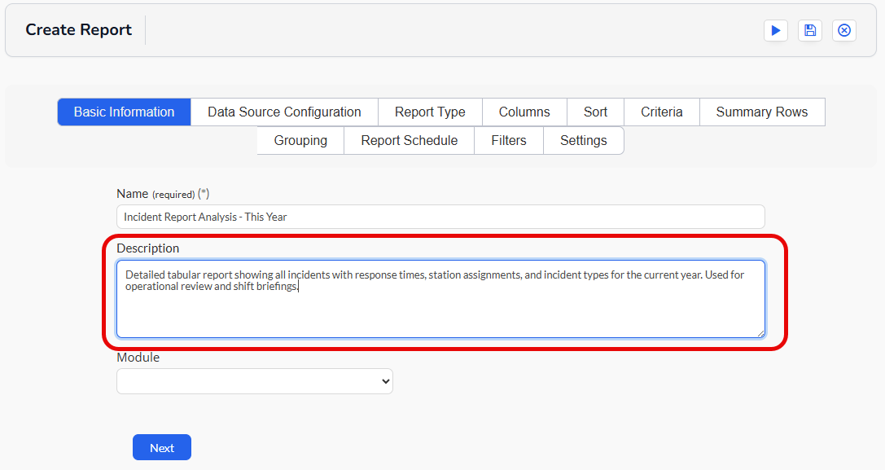Focus the Description text area
Screen dimensions: 885x470
(440, 299)
